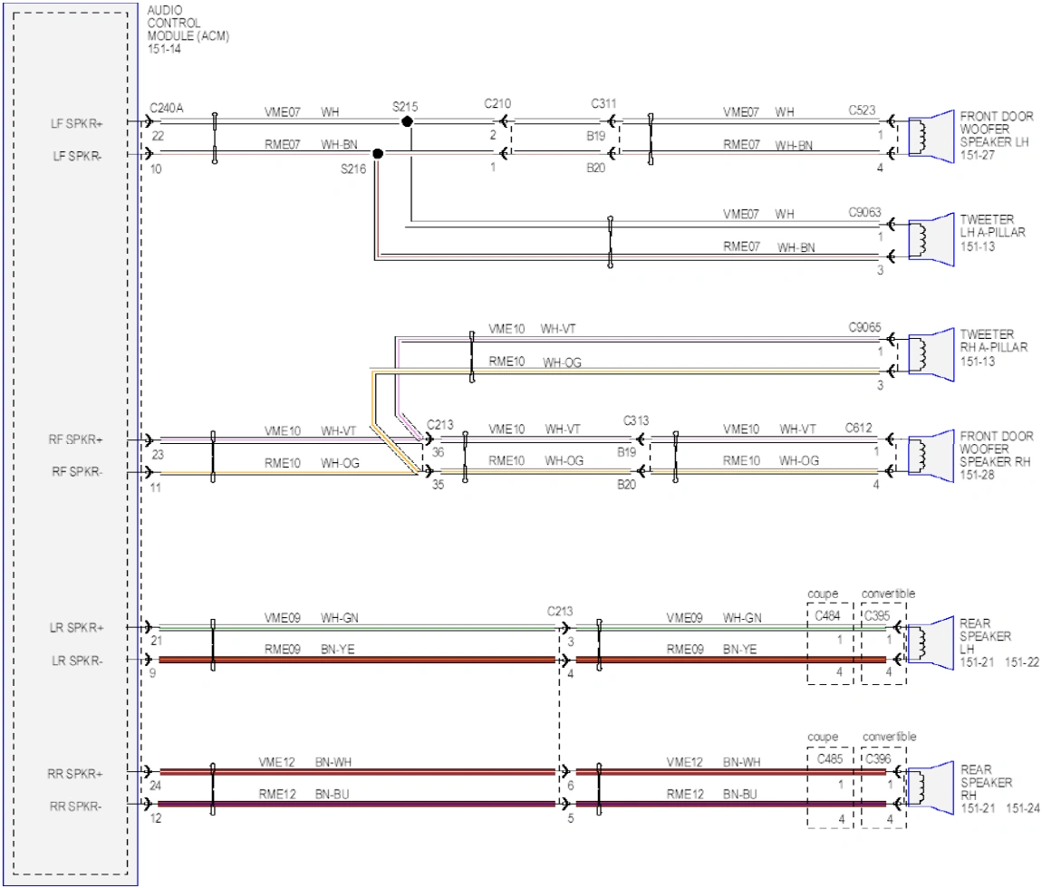This screenshot has height=888, width=1042.
Task: Click the C9065 connector label
Action: (864, 327)
